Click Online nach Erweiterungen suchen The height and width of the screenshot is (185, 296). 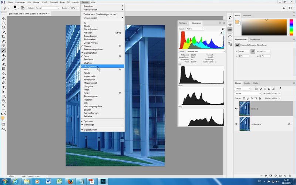pyautogui.click(x=101, y=14)
